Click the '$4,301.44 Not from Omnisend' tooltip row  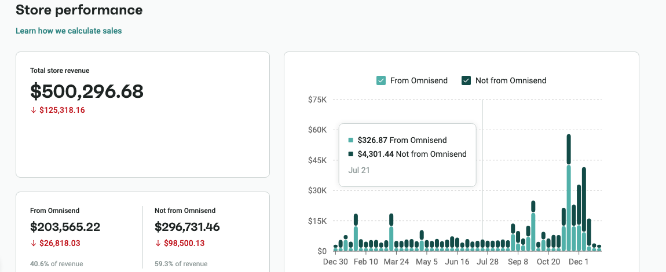pyautogui.click(x=407, y=154)
